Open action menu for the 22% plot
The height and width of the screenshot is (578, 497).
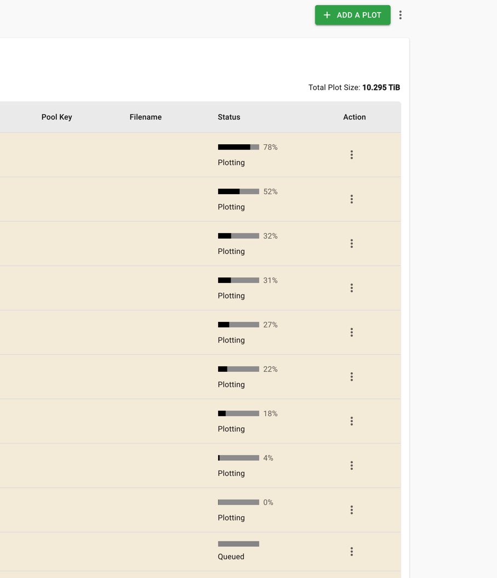[352, 377]
